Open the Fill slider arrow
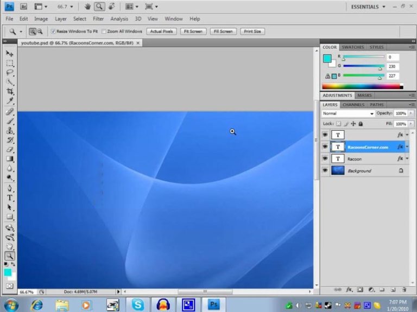 410,124
